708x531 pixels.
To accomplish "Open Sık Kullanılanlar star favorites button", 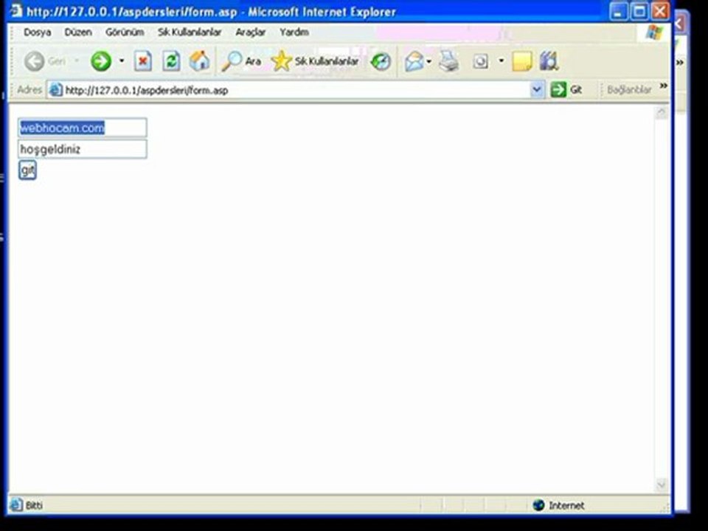I will point(315,61).
